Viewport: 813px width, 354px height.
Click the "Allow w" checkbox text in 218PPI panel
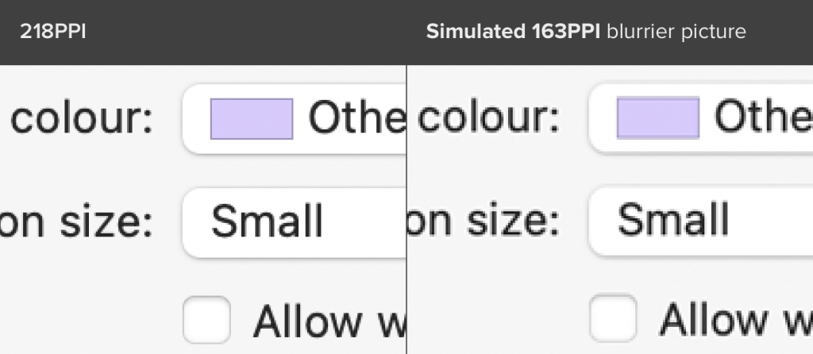point(329,321)
